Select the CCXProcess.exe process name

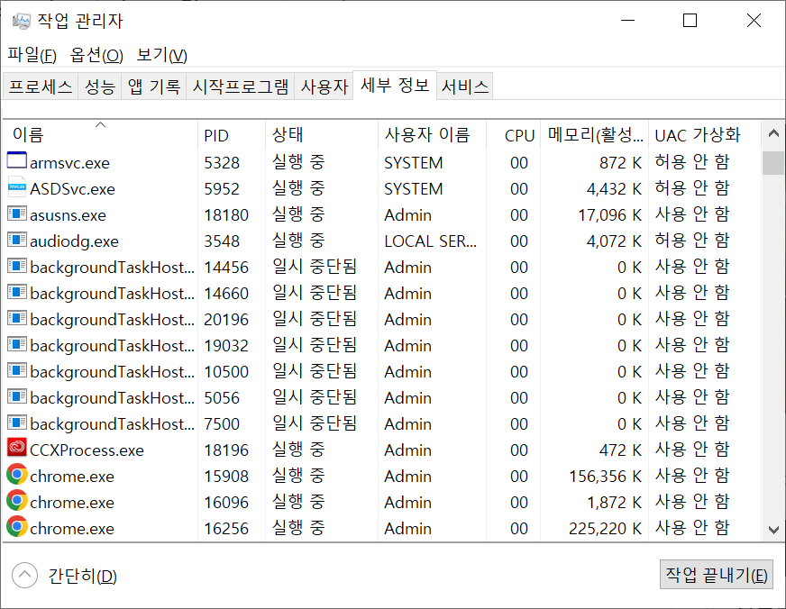[x=87, y=450]
